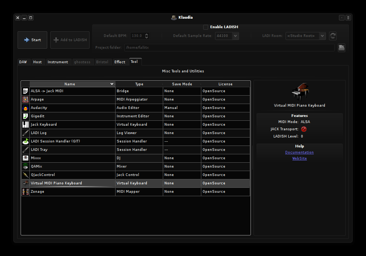Viewport: 366px width, 256px height.
Task: Click the Audacity icon in the list
Action: 26,108
